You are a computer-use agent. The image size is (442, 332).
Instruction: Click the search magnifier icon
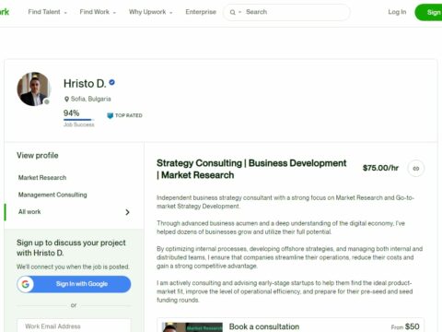233,12
